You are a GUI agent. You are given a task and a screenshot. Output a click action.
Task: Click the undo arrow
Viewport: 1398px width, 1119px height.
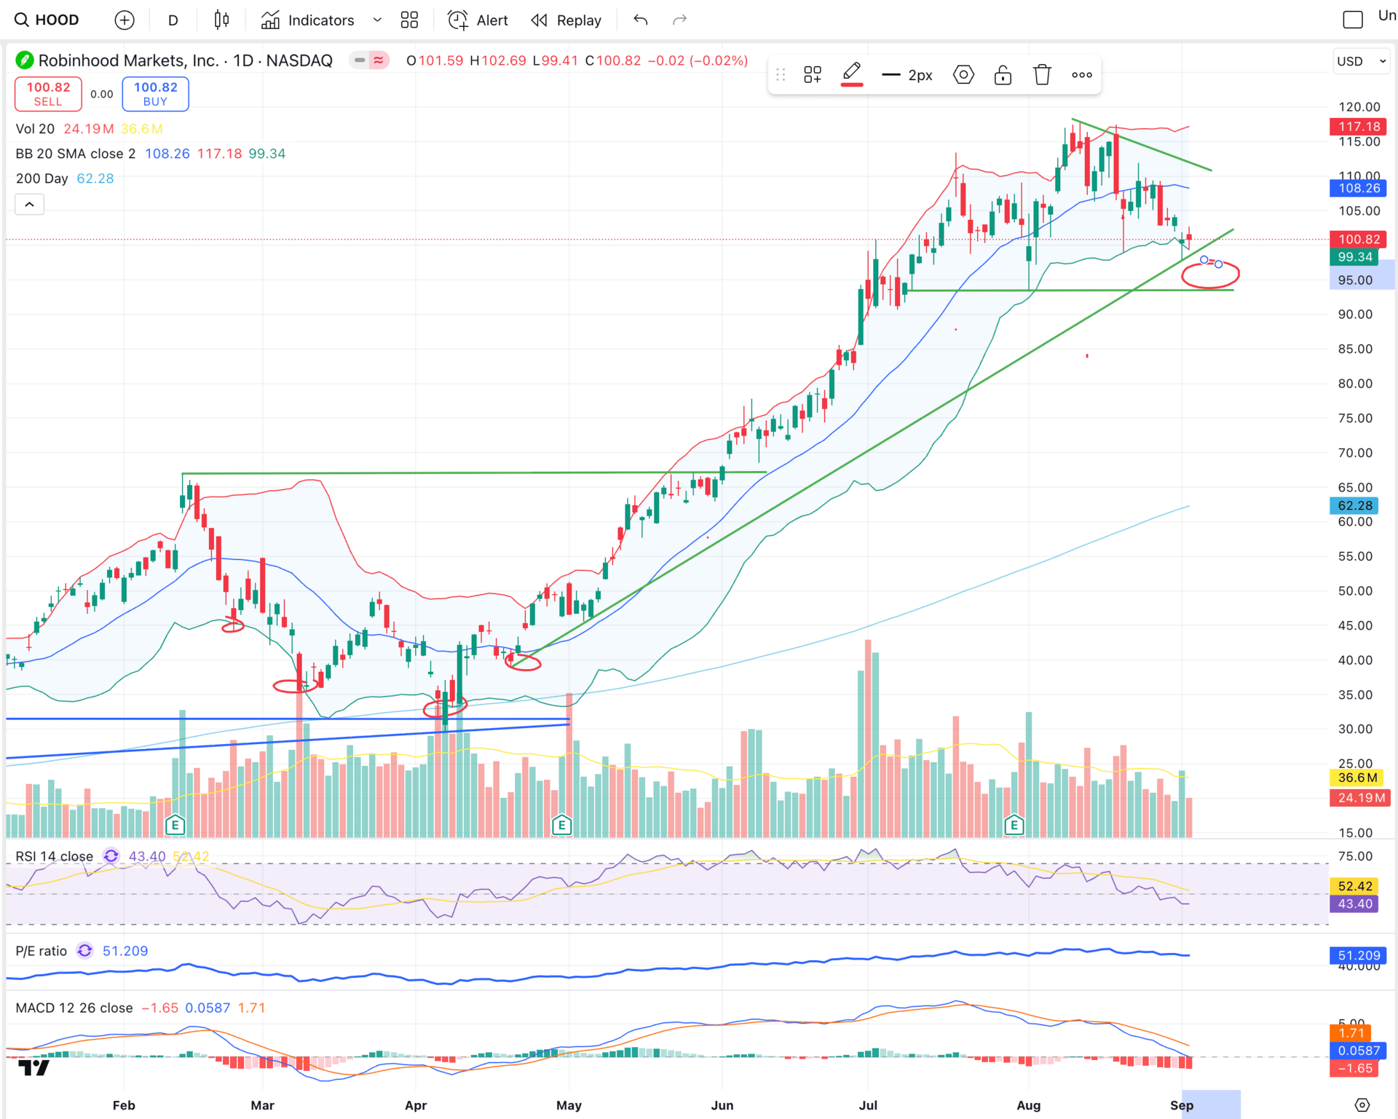(x=640, y=20)
